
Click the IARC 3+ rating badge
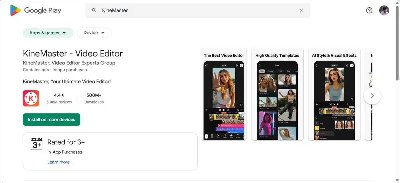click(x=36, y=143)
